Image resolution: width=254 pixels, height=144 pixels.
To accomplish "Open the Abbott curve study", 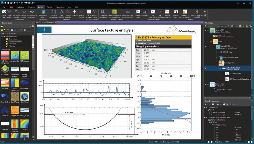I will (138, 13).
